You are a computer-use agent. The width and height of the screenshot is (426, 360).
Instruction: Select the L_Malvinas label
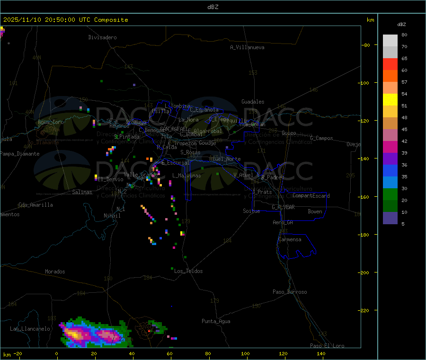186,176
